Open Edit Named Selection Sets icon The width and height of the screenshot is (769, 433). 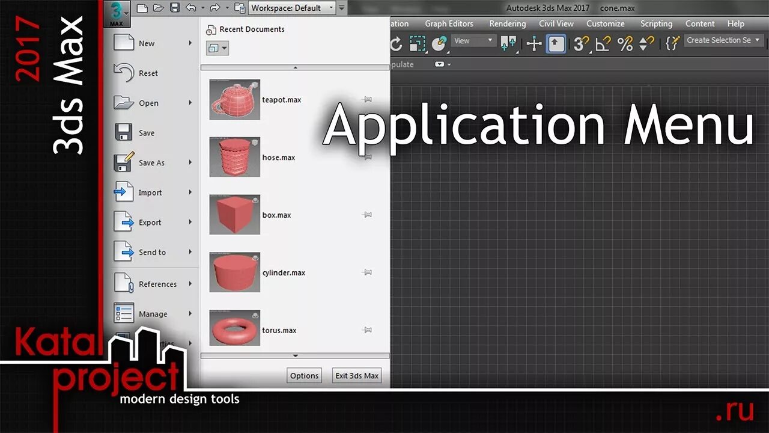(673, 43)
